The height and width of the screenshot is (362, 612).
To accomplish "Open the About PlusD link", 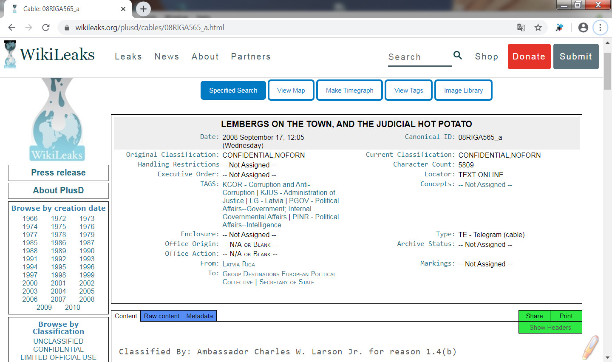I will pos(58,191).
